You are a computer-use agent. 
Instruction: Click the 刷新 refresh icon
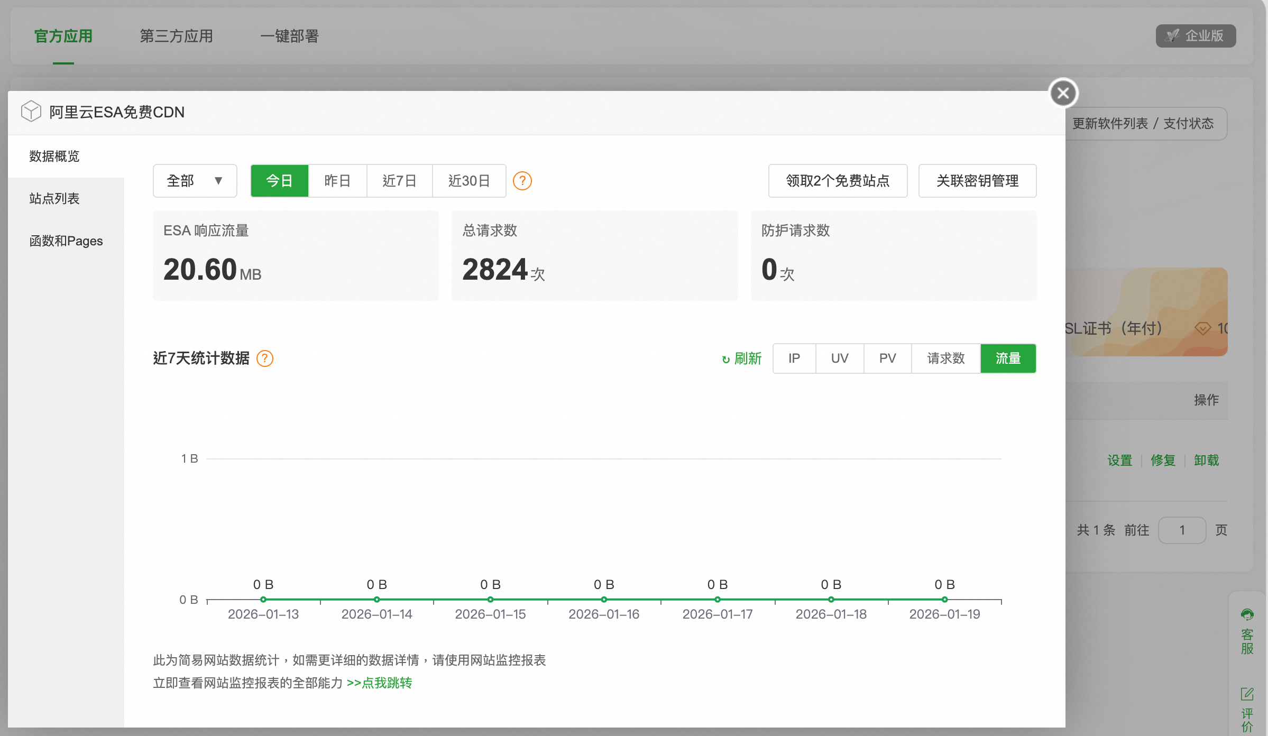click(x=726, y=360)
